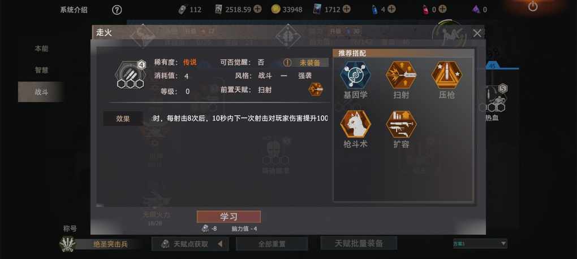
Task: Close the 走火 talent detail dialog
Action: (477, 33)
